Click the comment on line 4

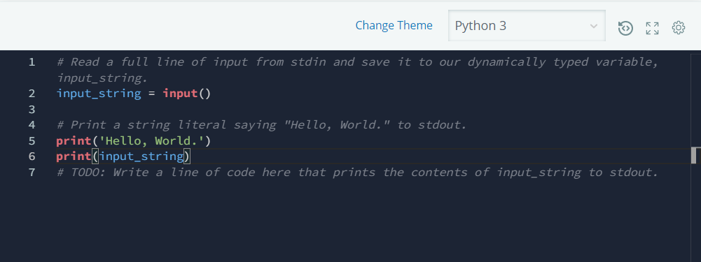click(x=262, y=125)
